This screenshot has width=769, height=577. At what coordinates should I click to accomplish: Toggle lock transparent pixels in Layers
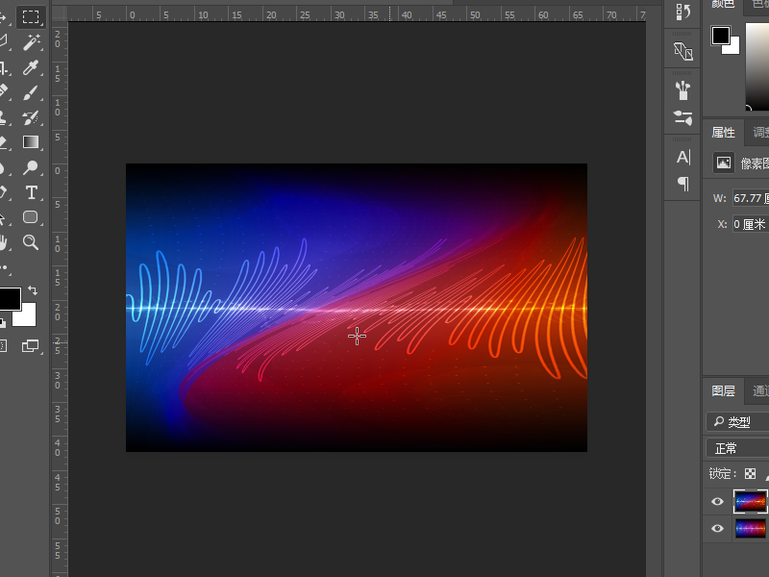pos(750,474)
